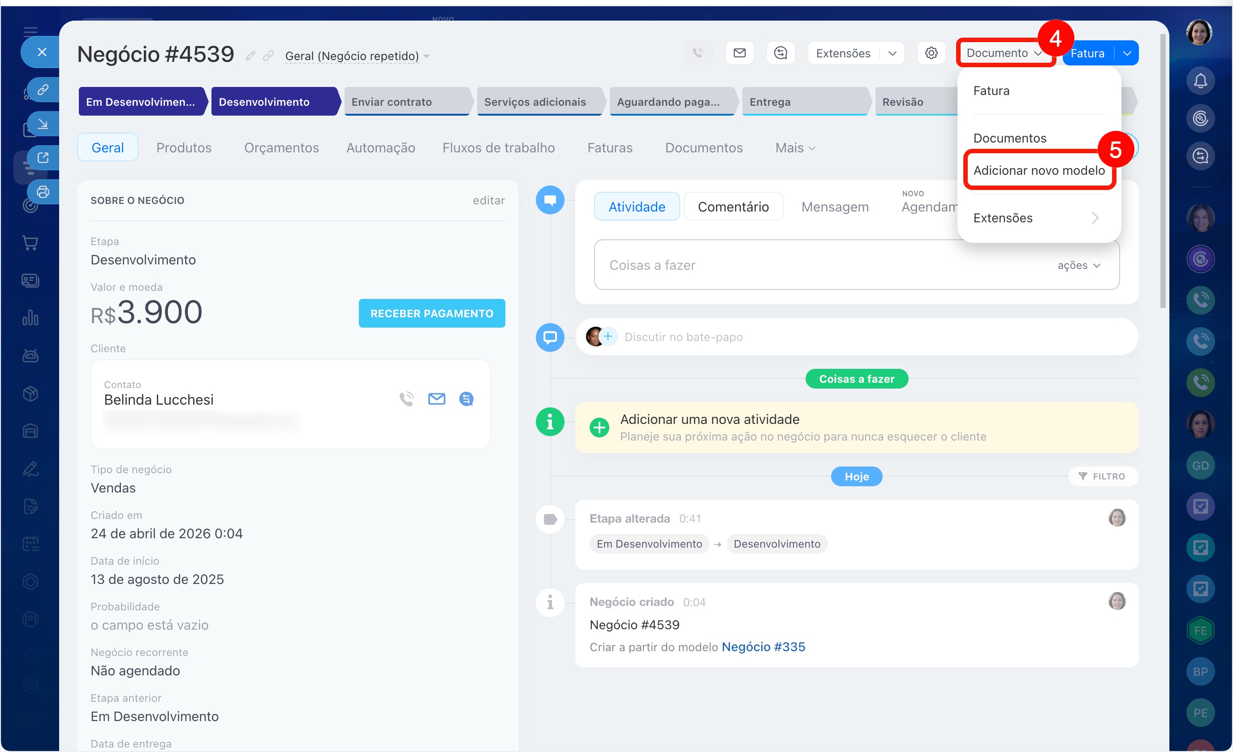The width and height of the screenshot is (1233, 752).
Task: Click the copy link icon on left panel
Action: click(43, 90)
